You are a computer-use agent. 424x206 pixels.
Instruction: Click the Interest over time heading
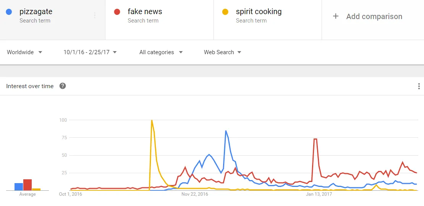30,86
